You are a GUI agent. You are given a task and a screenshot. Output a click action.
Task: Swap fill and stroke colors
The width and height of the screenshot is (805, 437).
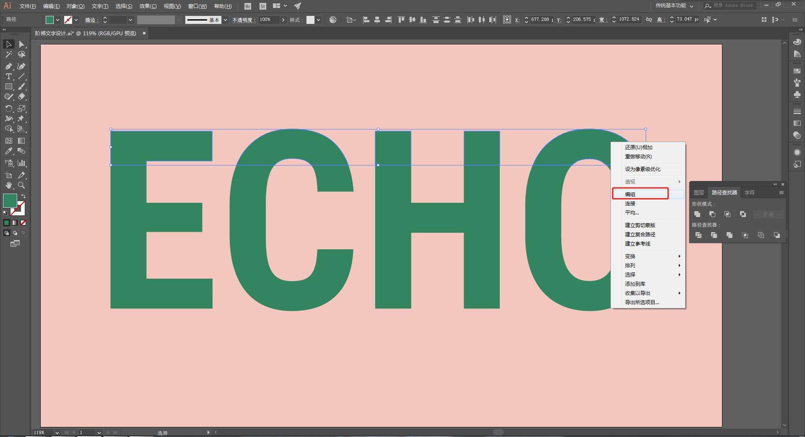[x=24, y=196]
